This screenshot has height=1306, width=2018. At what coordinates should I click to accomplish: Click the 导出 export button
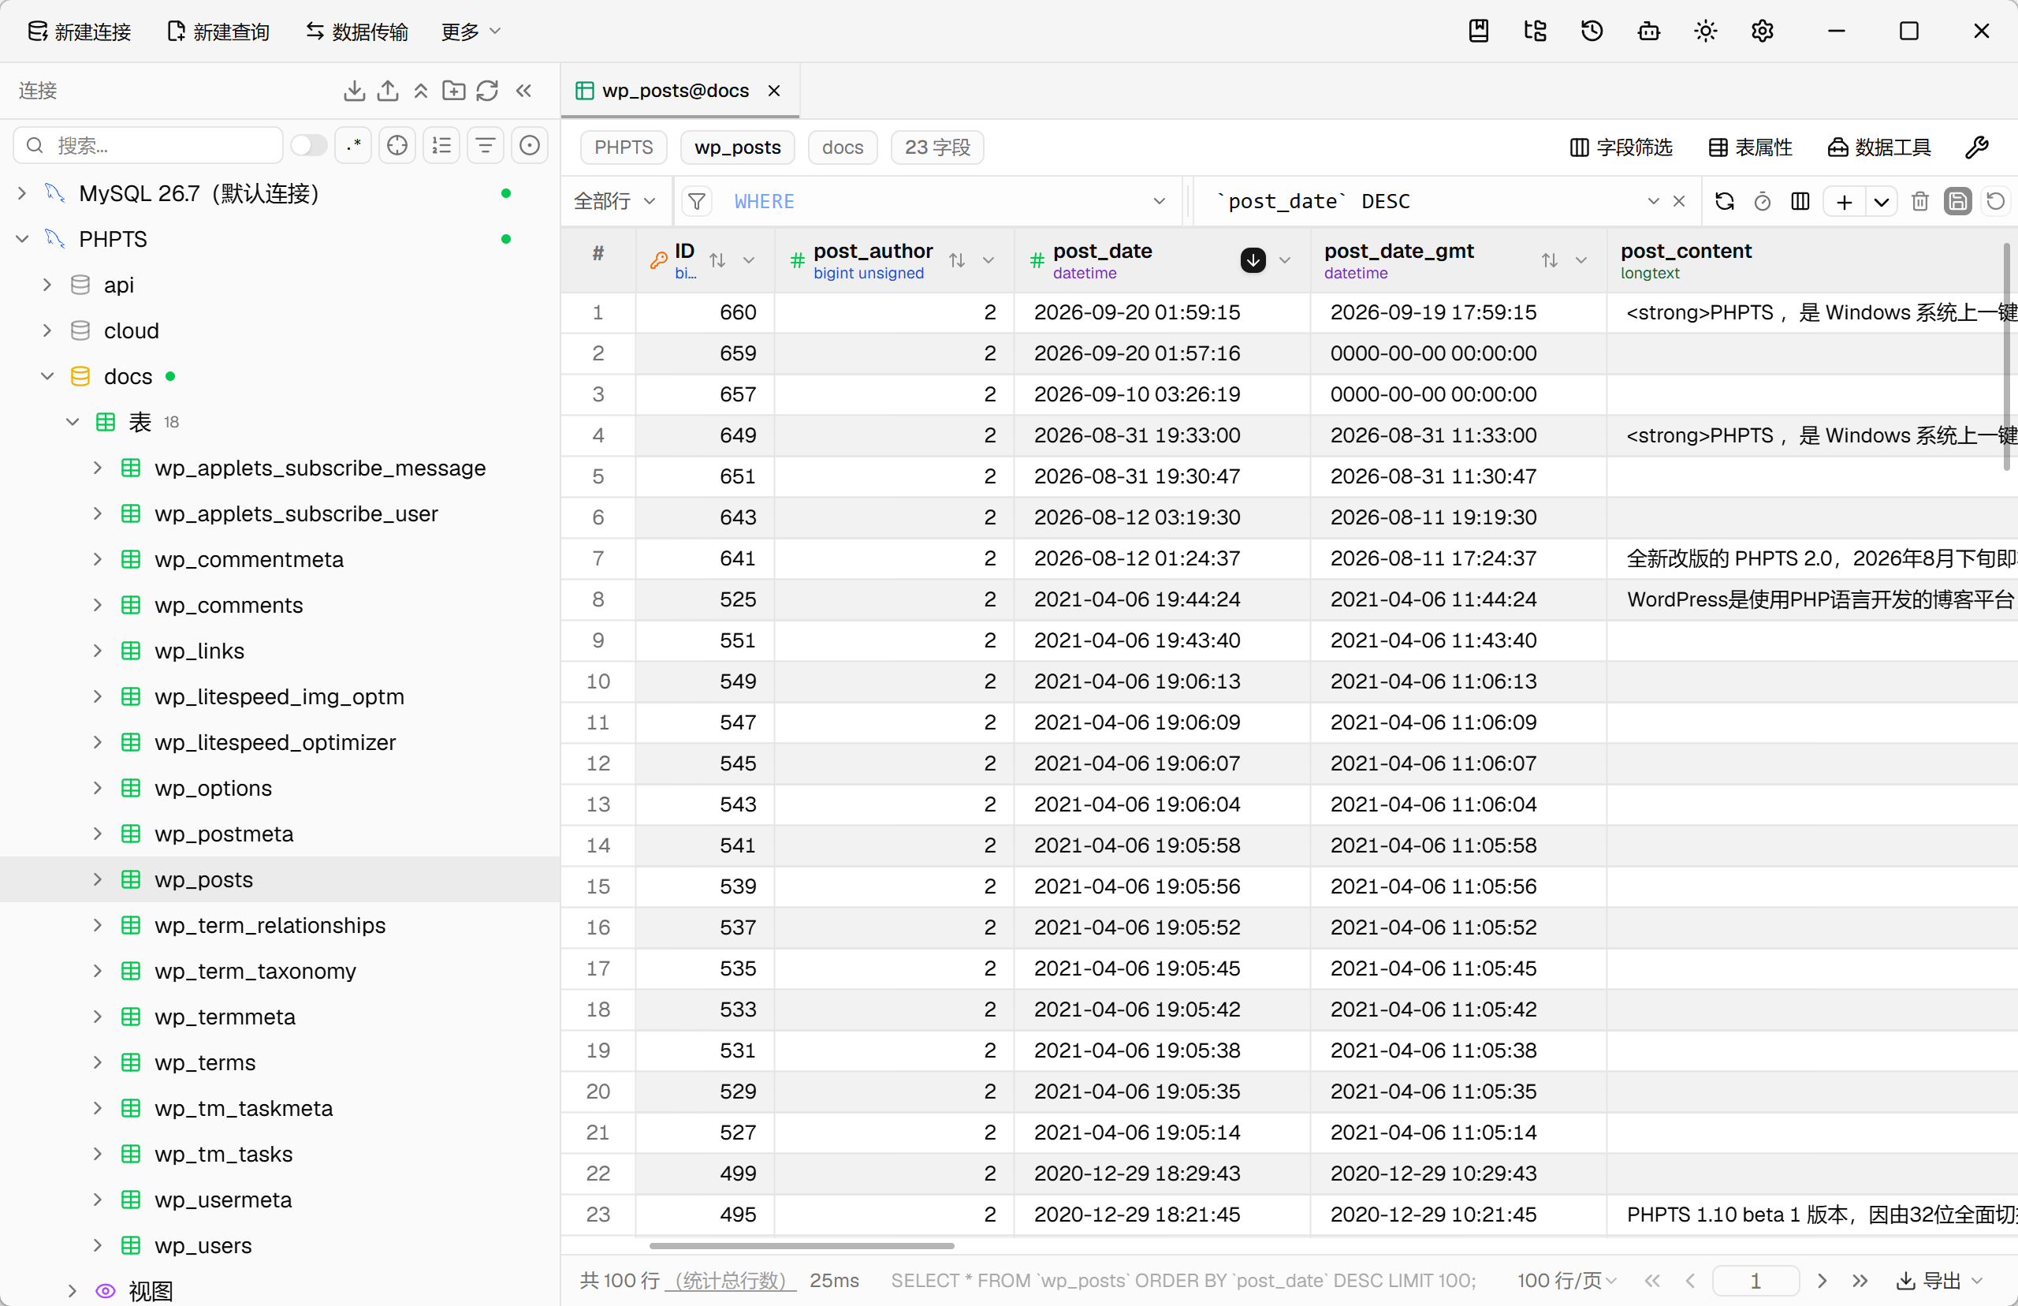tap(1939, 1281)
